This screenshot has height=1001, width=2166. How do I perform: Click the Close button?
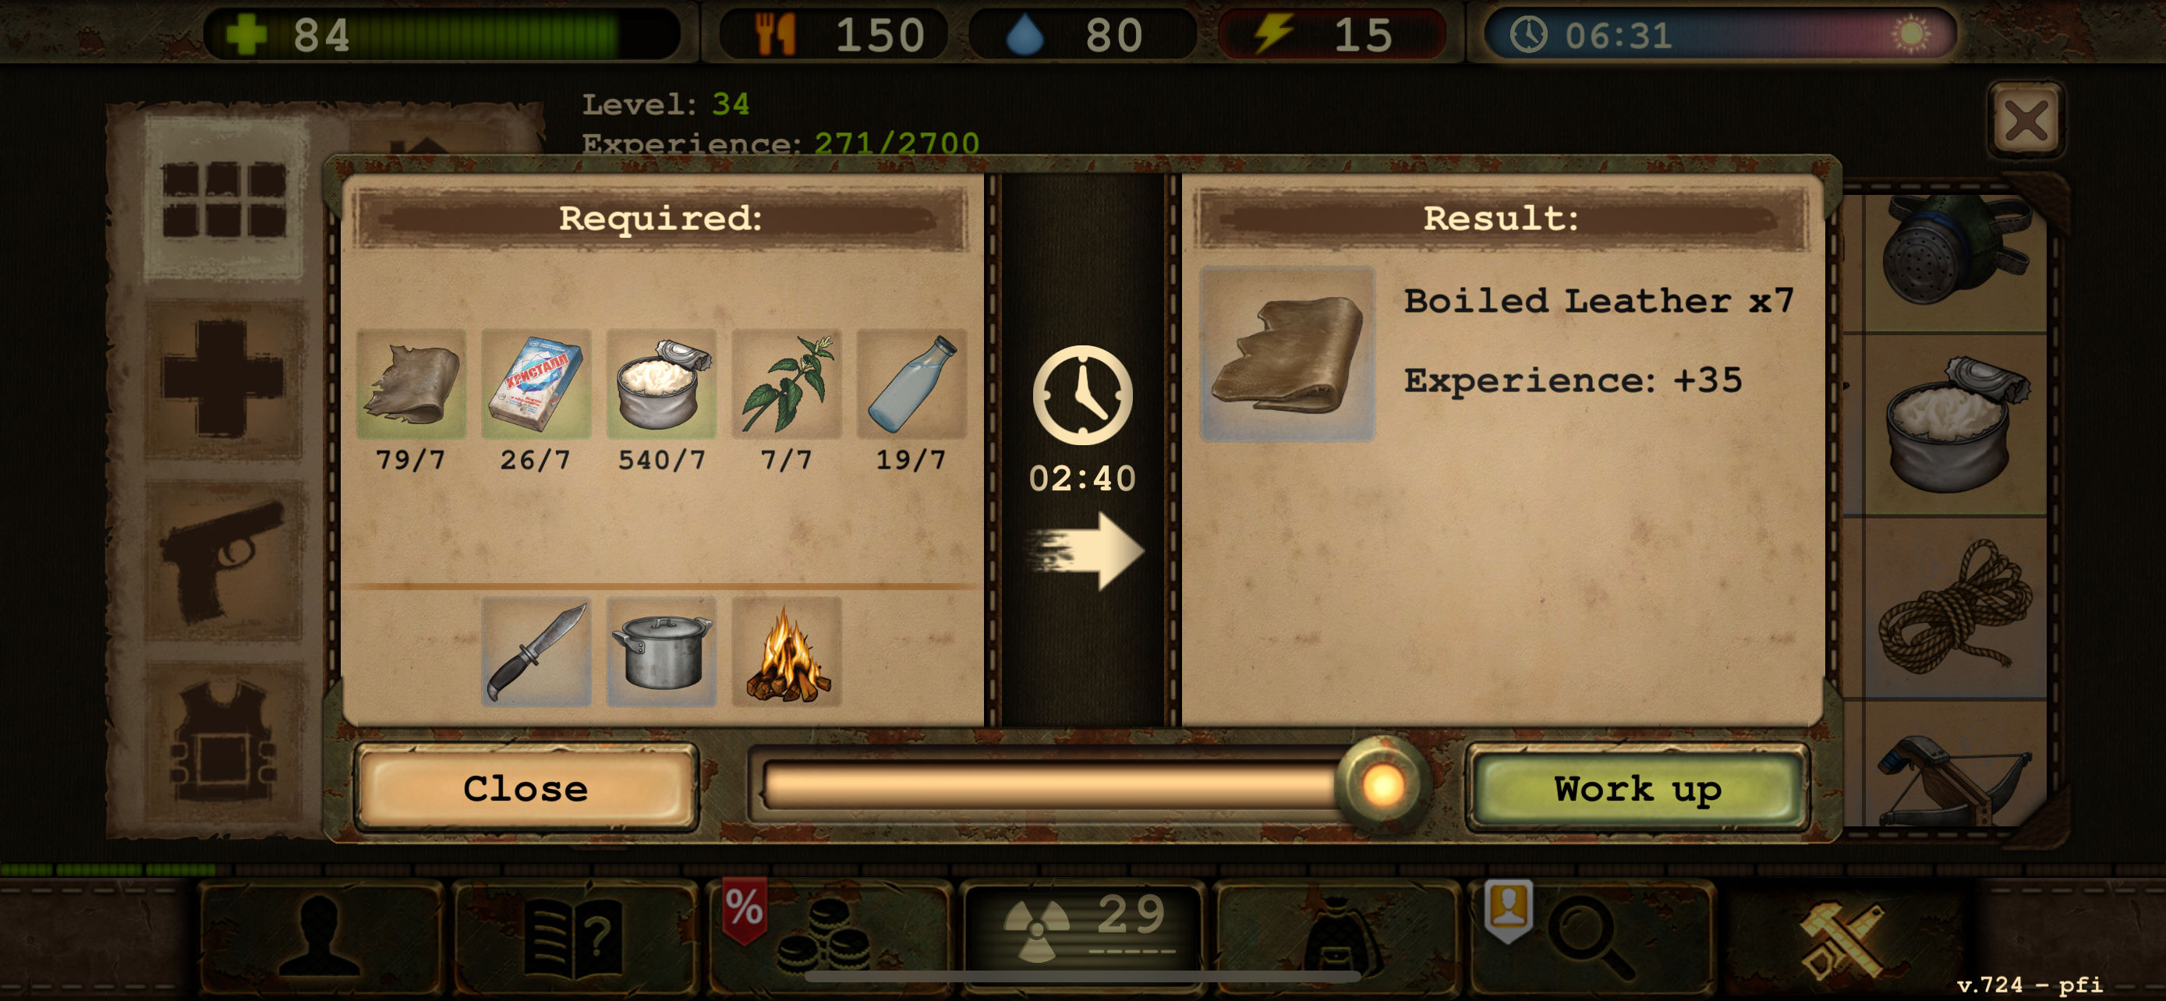tap(526, 787)
